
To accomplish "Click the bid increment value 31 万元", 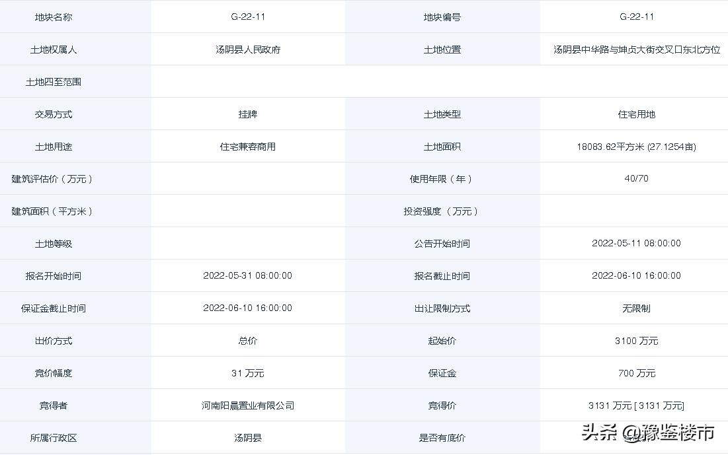I will click(247, 372).
